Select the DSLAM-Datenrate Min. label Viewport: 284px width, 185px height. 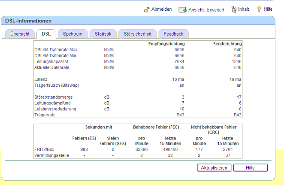(56, 56)
